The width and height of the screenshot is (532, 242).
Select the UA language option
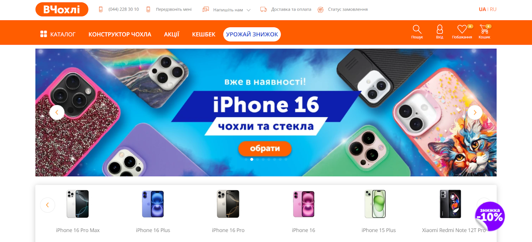482,9
